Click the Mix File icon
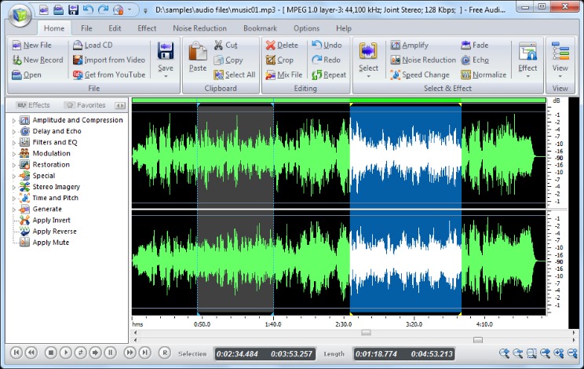Viewport: 584px width, 369px height. tap(271, 75)
